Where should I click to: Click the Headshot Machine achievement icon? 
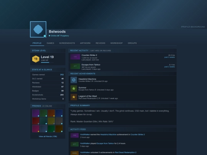click(74, 80)
